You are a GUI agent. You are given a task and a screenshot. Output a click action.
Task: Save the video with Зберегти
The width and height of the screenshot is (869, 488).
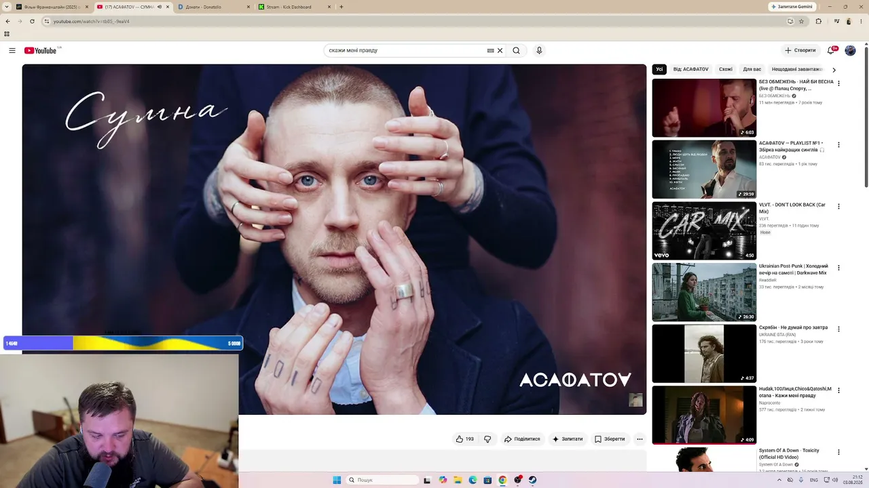coord(610,439)
